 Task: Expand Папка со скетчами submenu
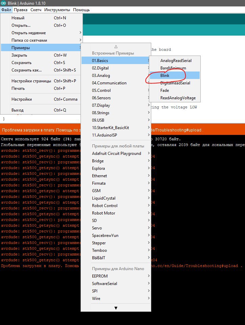pos(41,40)
